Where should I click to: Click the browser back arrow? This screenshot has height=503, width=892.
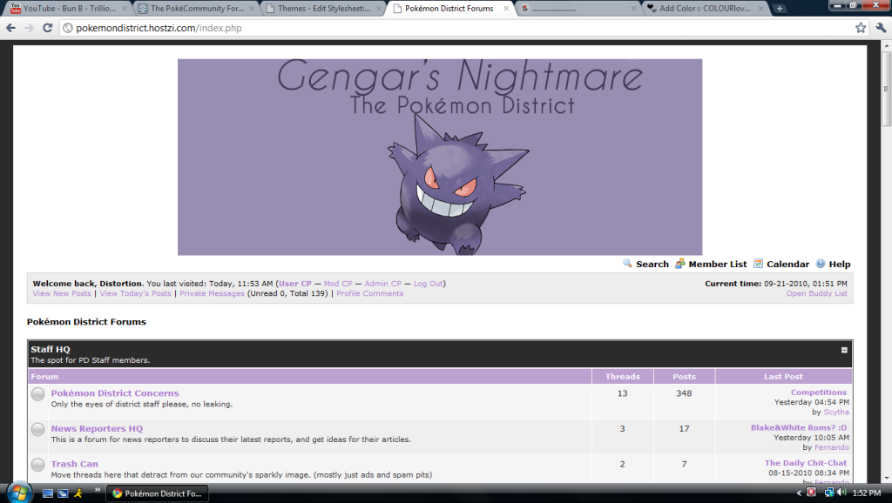(x=11, y=28)
